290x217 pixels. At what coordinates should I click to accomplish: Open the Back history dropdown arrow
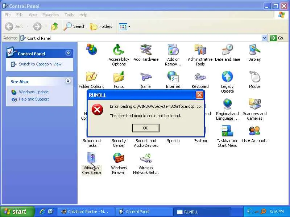coord(28,26)
